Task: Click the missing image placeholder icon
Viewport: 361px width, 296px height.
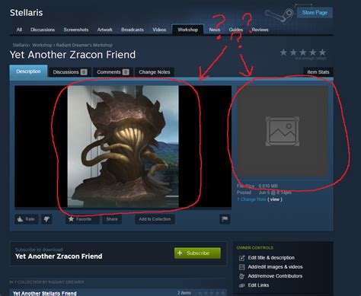Action: (283, 131)
